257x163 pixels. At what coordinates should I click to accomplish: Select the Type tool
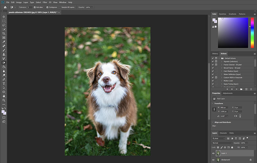point(4,84)
